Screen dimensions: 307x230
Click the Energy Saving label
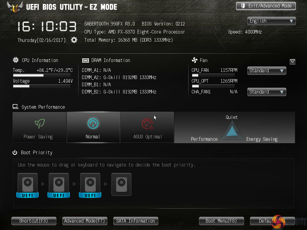click(x=262, y=139)
